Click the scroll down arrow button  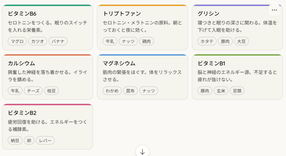(x=142, y=152)
